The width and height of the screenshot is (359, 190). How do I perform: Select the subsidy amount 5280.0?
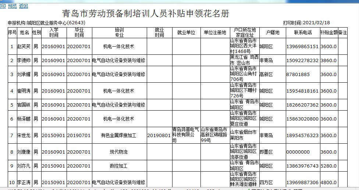pos(328,166)
